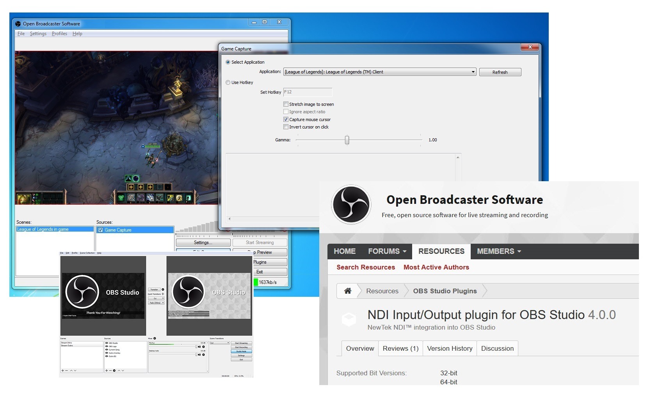Remove a source with the Sources minus icon
Screen dimensions: 651x396
(110, 370)
